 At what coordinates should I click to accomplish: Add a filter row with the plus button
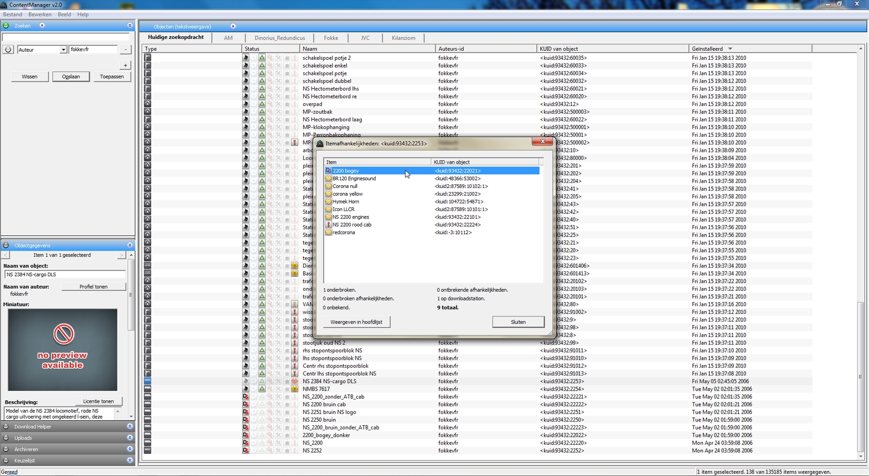coord(126,65)
